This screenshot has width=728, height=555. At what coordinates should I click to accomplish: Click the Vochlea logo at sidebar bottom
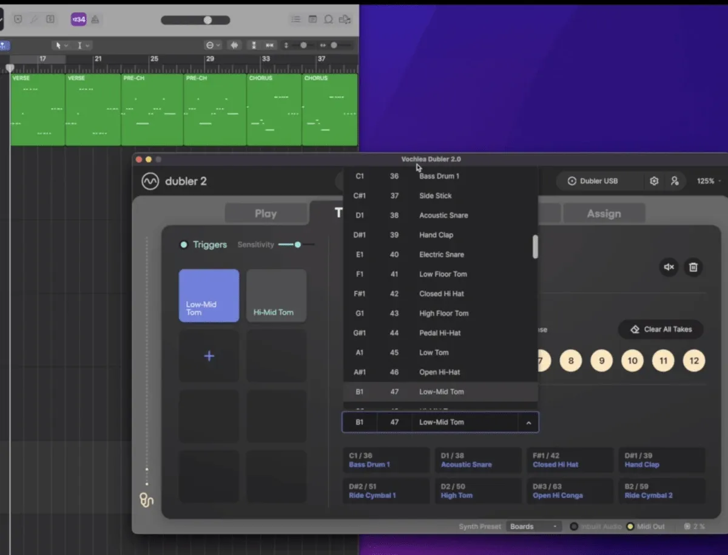(x=146, y=500)
